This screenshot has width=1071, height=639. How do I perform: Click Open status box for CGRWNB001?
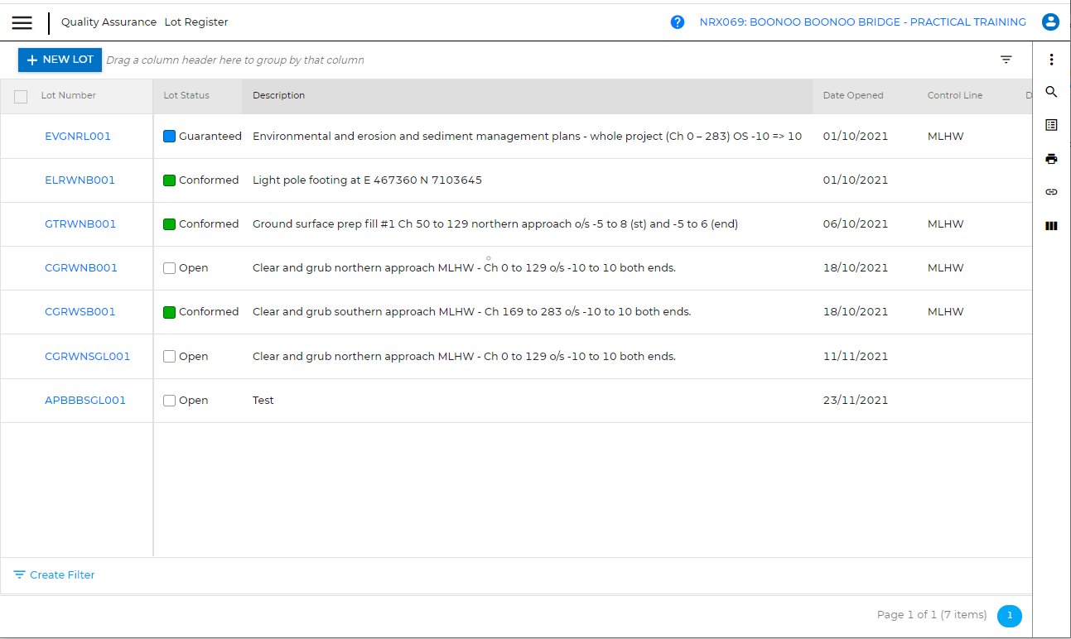point(170,268)
